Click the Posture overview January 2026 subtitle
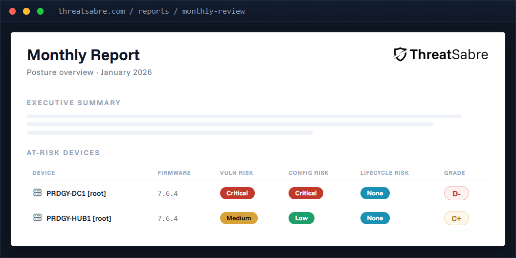The image size is (516, 258). point(89,72)
